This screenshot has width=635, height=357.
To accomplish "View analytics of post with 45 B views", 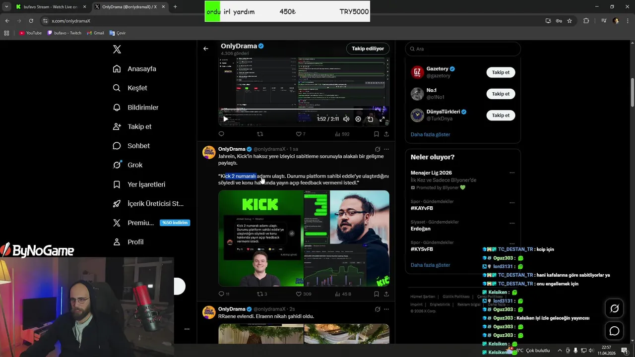I will click(343, 294).
